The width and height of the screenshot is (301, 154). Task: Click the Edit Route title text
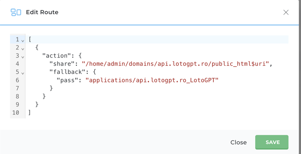42,12
